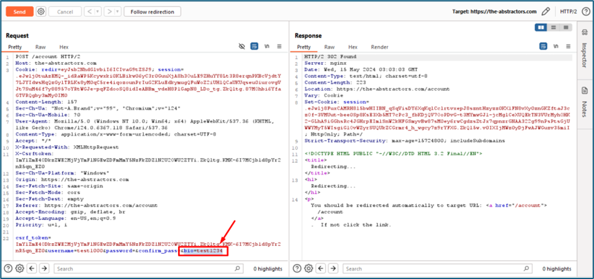594x279 pixels.
Task: Click the Request search input field
Action: (x=148, y=268)
